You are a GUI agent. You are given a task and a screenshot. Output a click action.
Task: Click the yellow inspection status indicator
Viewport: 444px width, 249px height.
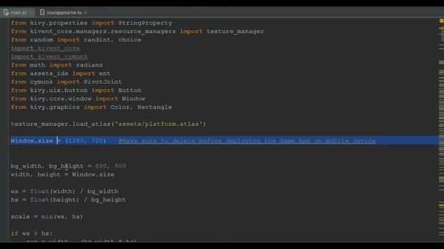coord(441,21)
